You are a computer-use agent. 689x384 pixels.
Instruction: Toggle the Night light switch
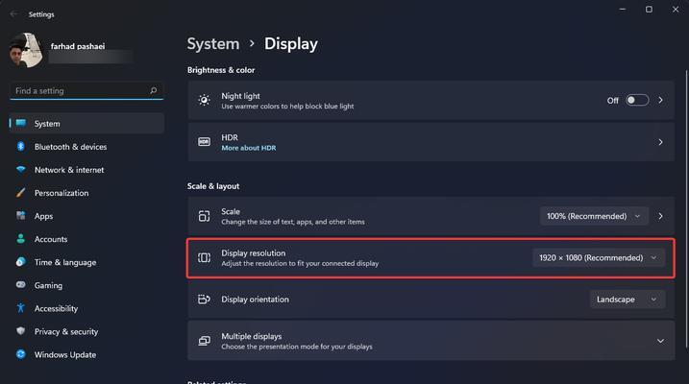(637, 100)
